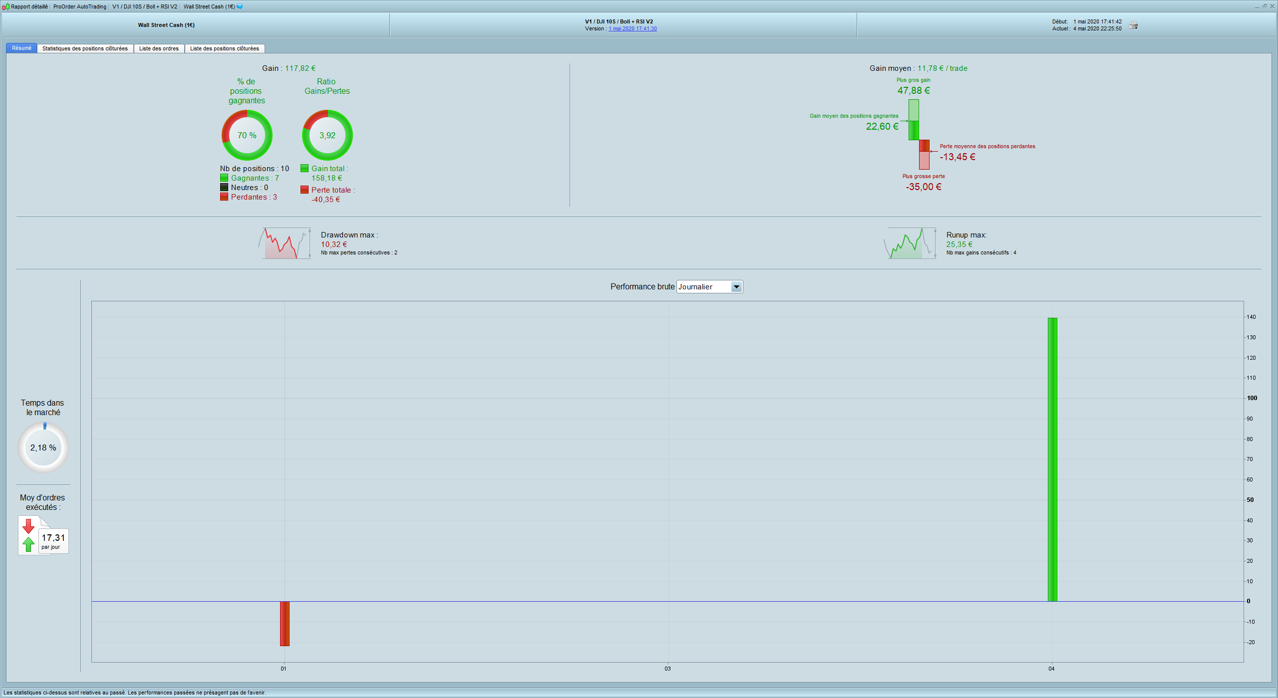Open the Liste des positions clôturées tab
The width and height of the screenshot is (1278, 698).
coord(224,48)
